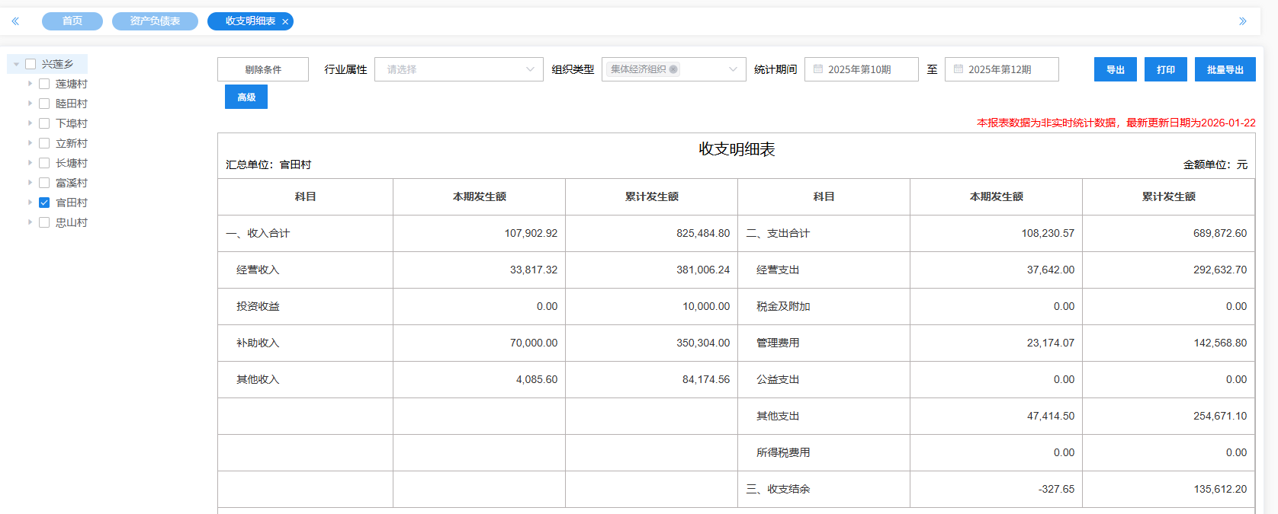The width and height of the screenshot is (1278, 514).
Task: Collapse the 兴莲乡 tree node
Action: click(x=17, y=64)
